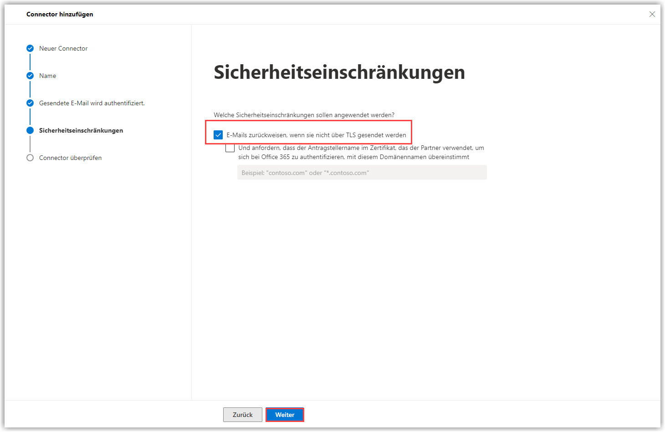Enable certificate subject name requirement checkbox
Screen dimensions: 665x432
point(230,148)
